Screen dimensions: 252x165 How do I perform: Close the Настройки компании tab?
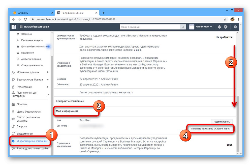point(96,13)
